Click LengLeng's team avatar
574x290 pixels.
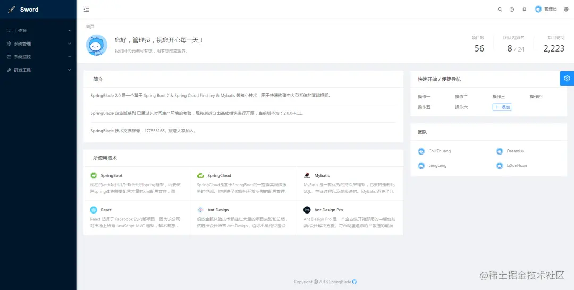pyautogui.click(x=421, y=166)
